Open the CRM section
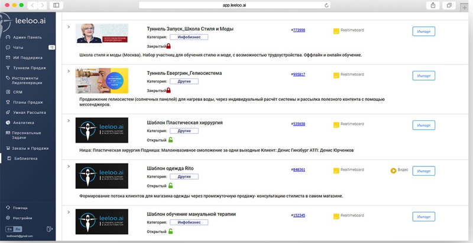Image resolution: width=473 pixels, height=243 pixels. coord(18,92)
